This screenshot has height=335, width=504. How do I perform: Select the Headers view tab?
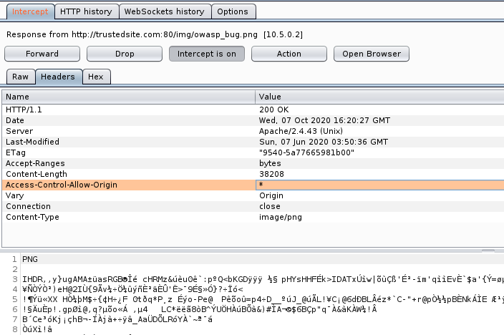click(x=58, y=77)
